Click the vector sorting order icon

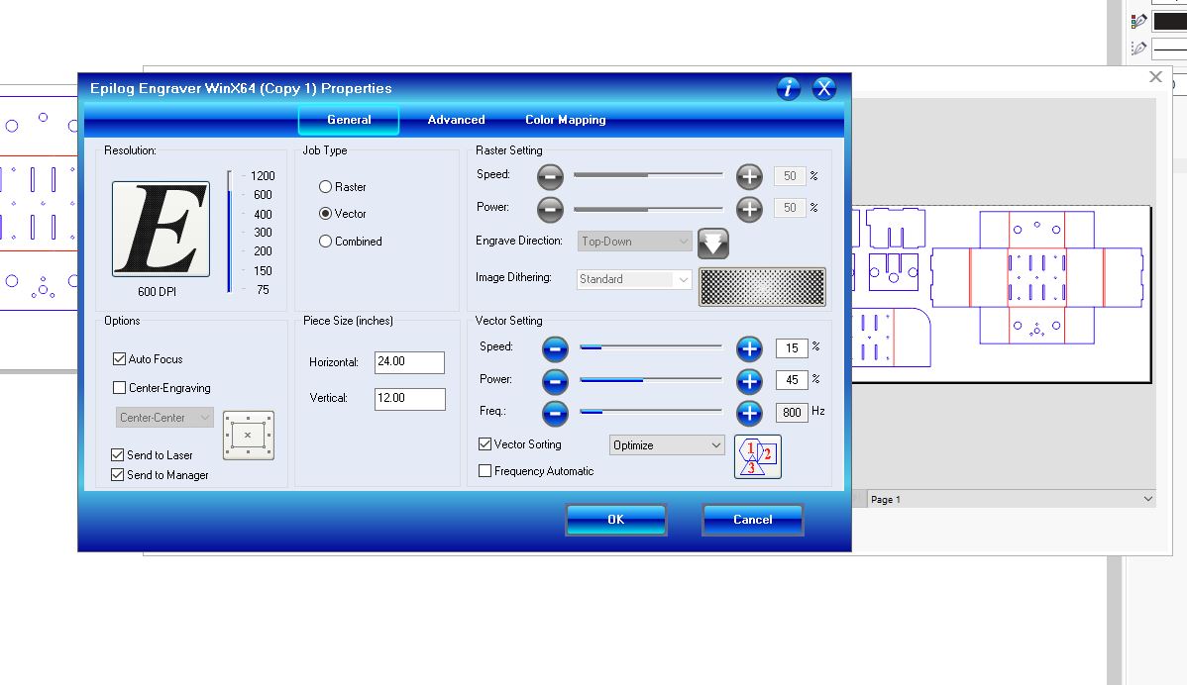point(758,456)
